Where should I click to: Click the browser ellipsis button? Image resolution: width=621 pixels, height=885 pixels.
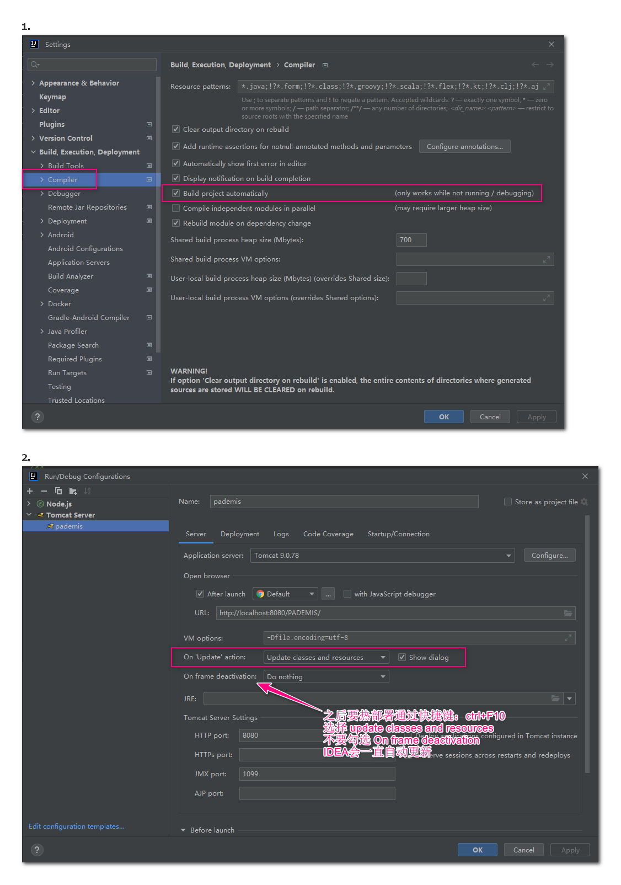click(328, 594)
